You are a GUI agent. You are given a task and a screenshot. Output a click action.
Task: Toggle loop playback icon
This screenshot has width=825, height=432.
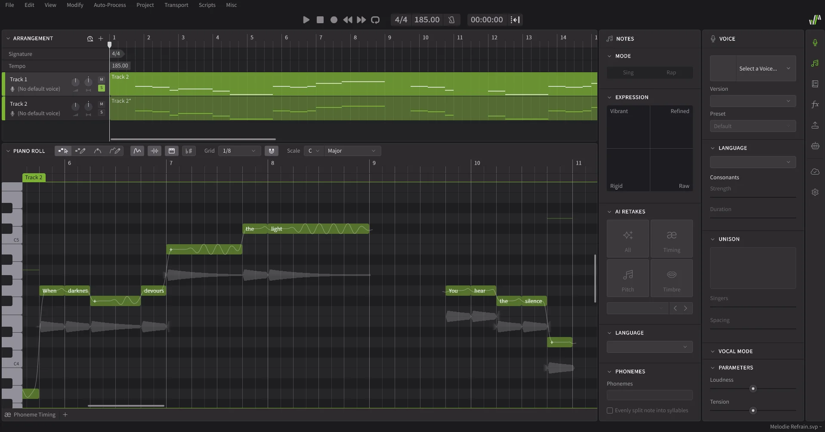click(x=375, y=20)
